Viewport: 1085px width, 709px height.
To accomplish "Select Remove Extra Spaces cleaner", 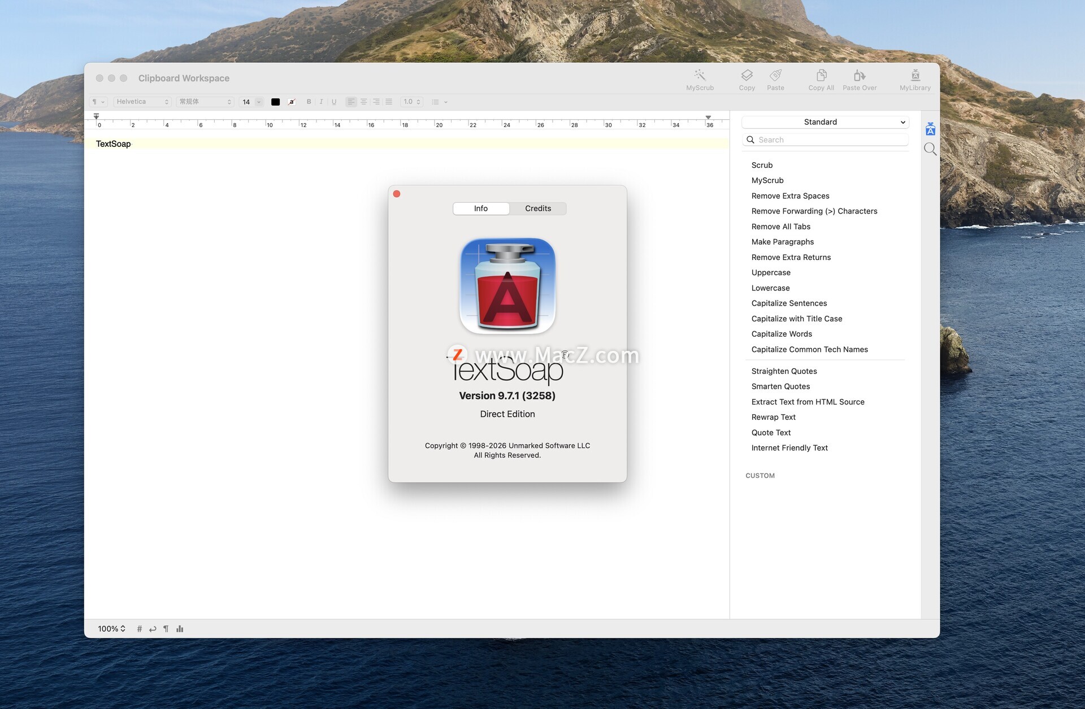I will [x=790, y=196].
